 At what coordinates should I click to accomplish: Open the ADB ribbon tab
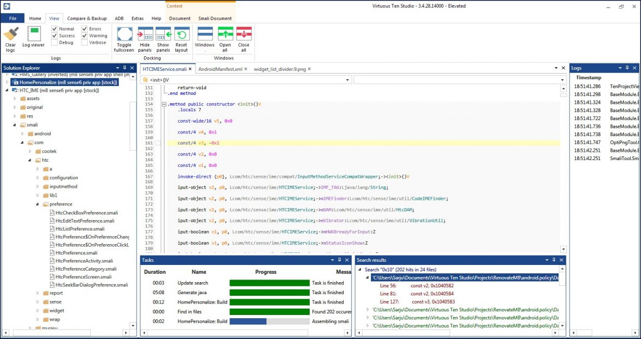tap(119, 18)
